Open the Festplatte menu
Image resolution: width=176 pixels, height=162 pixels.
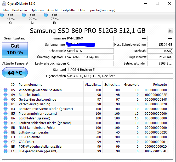(68, 10)
